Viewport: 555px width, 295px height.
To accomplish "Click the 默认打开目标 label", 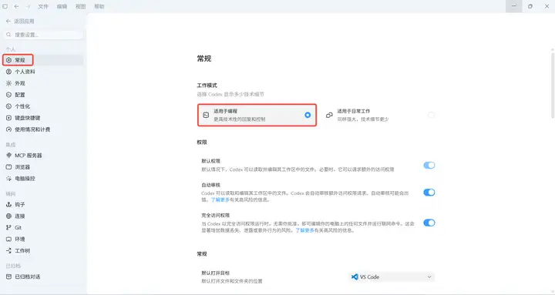I will click(x=216, y=273).
